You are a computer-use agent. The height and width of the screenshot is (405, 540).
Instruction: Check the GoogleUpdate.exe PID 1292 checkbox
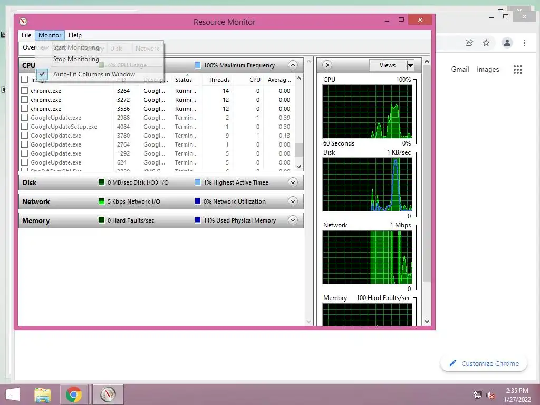coord(24,153)
